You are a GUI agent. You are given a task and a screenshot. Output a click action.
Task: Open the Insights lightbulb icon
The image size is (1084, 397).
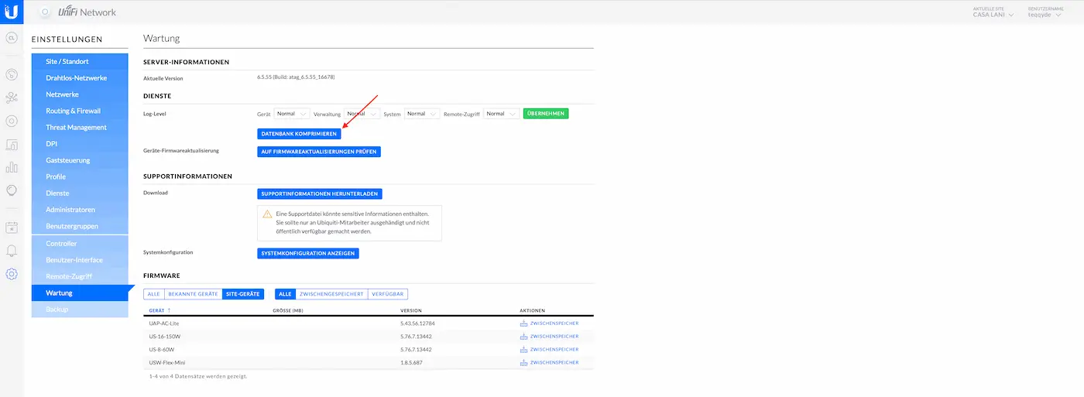(12, 190)
